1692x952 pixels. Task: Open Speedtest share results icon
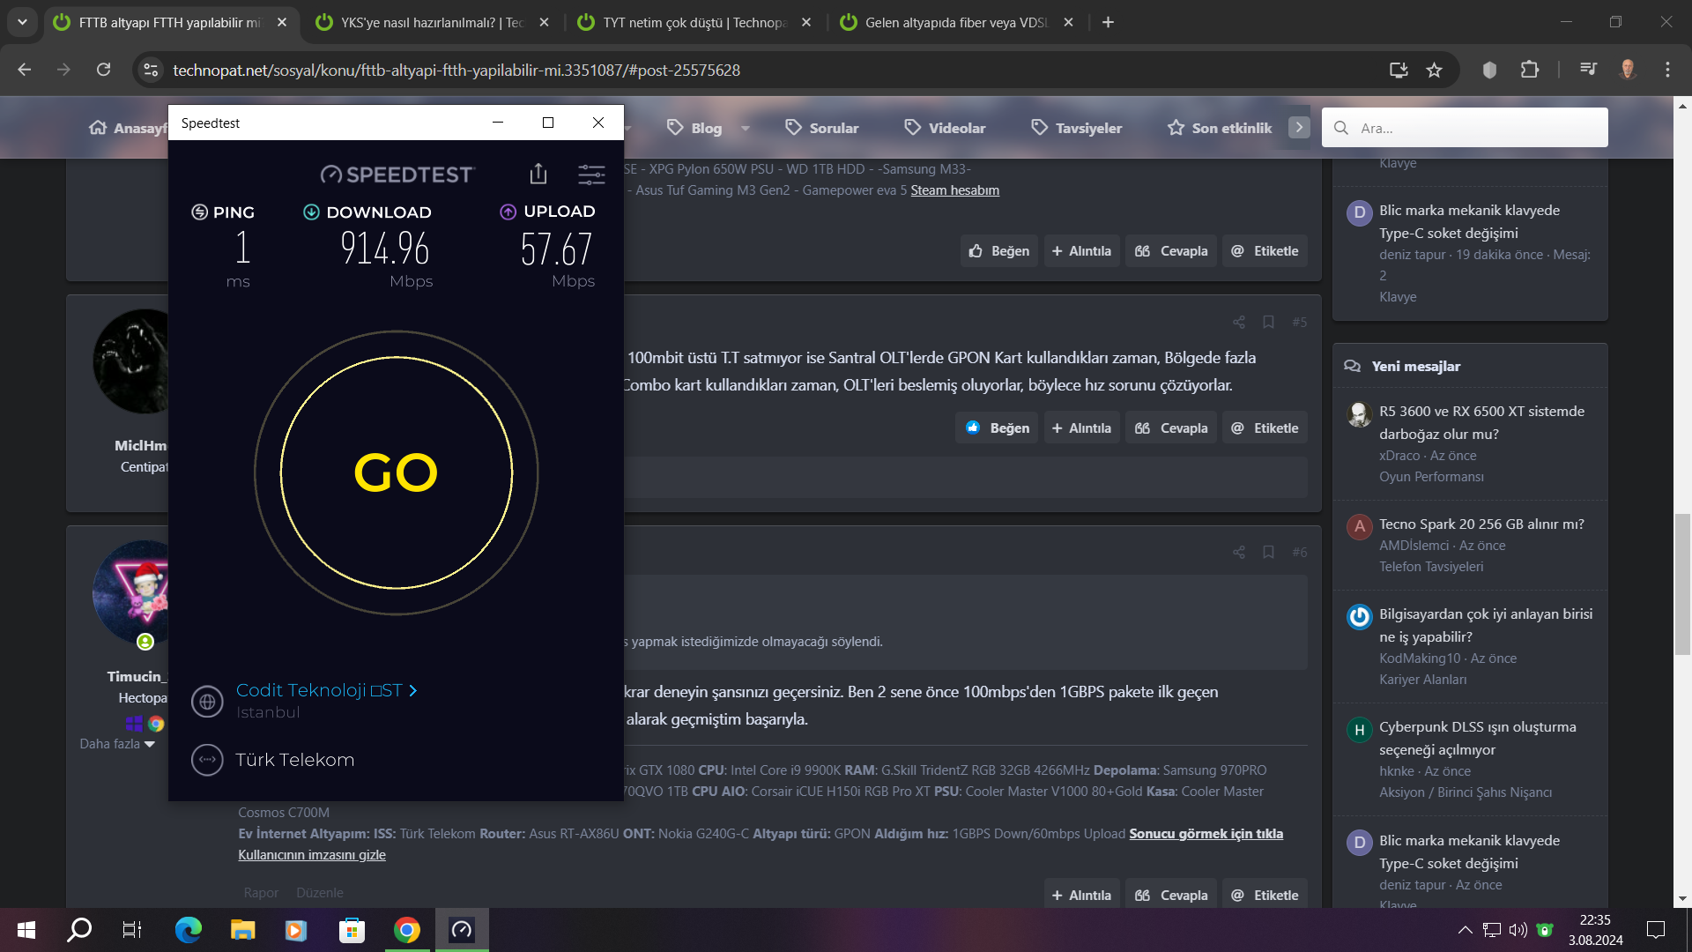538,174
